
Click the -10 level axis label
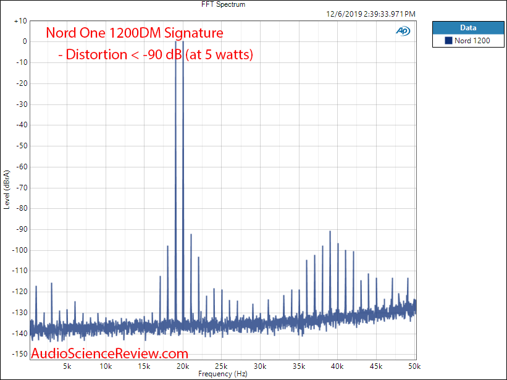click(x=22, y=62)
